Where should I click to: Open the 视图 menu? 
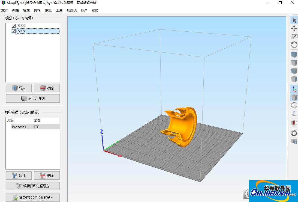(26, 10)
